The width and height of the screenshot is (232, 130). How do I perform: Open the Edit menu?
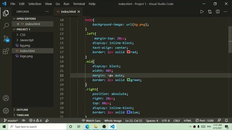coord(22,4)
